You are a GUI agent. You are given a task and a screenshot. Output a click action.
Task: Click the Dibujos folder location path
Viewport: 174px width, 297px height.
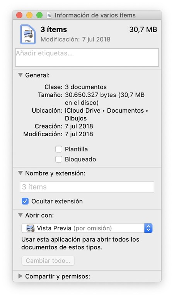pyautogui.click(x=76, y=118)
